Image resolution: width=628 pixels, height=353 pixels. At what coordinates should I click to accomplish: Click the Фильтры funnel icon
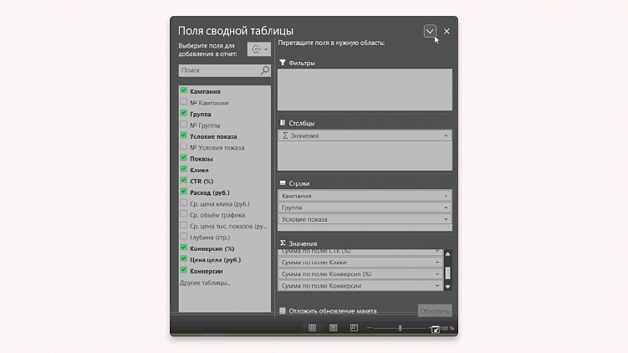point(283,63)
